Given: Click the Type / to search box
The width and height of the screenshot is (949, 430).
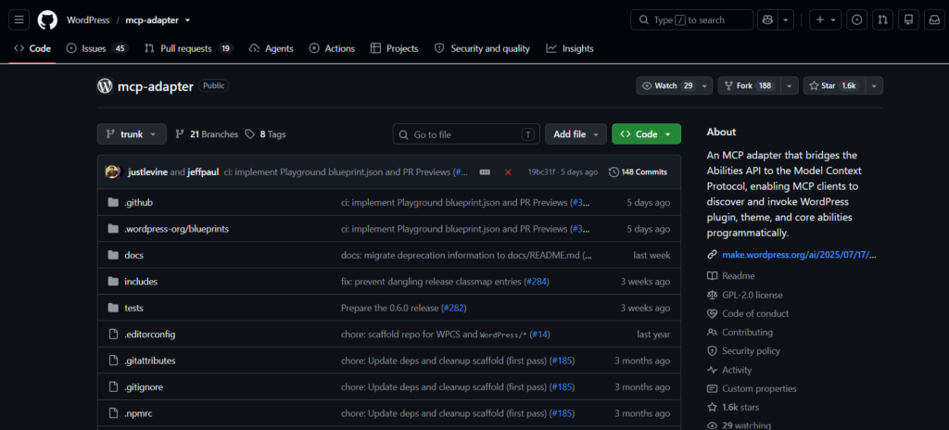Looking at the screenshot, I should point(691,20).
